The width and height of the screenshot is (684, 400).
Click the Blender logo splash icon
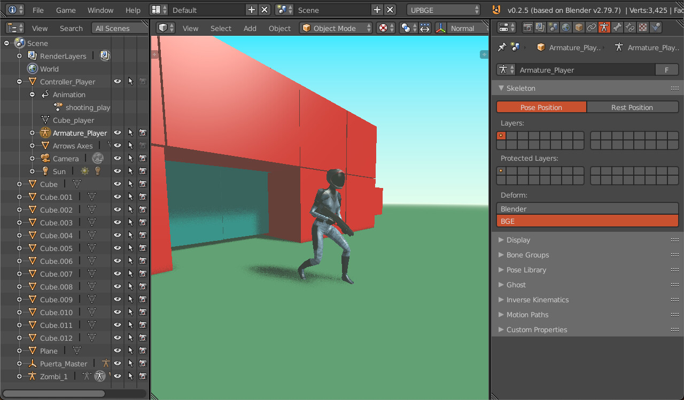click(496, 10)
